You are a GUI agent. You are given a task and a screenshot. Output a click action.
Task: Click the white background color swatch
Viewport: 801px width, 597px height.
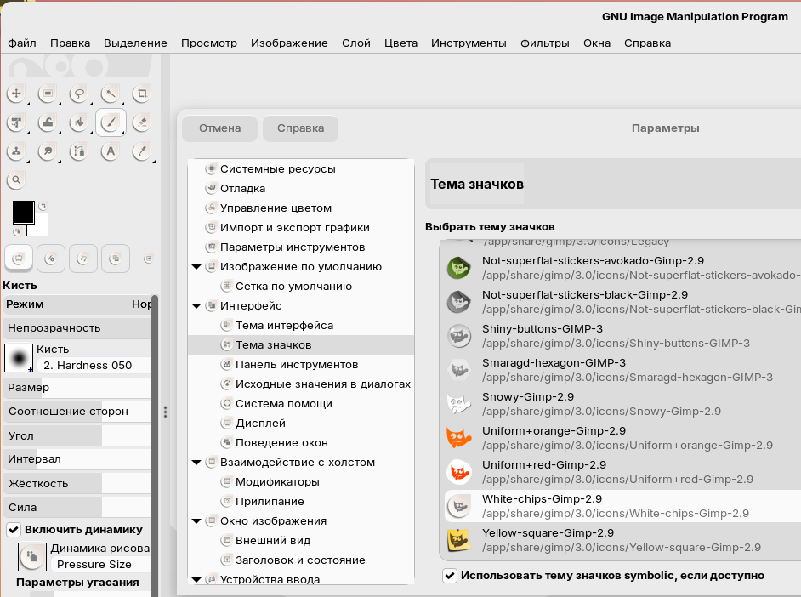(x=41, y=228)
